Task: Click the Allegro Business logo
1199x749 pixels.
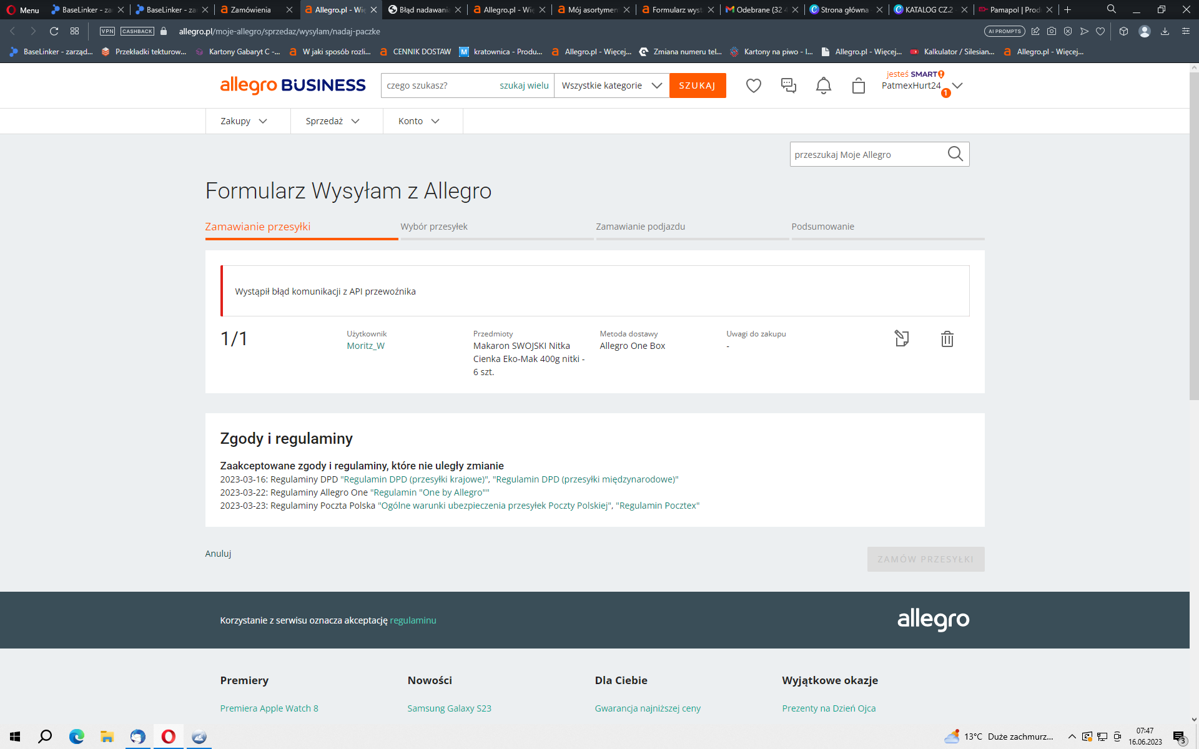Action: click(293, 86)
